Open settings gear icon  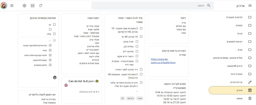[x=24, y=5]
